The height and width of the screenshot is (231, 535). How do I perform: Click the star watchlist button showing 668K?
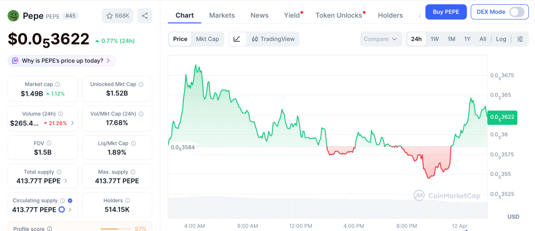point(118,16)
